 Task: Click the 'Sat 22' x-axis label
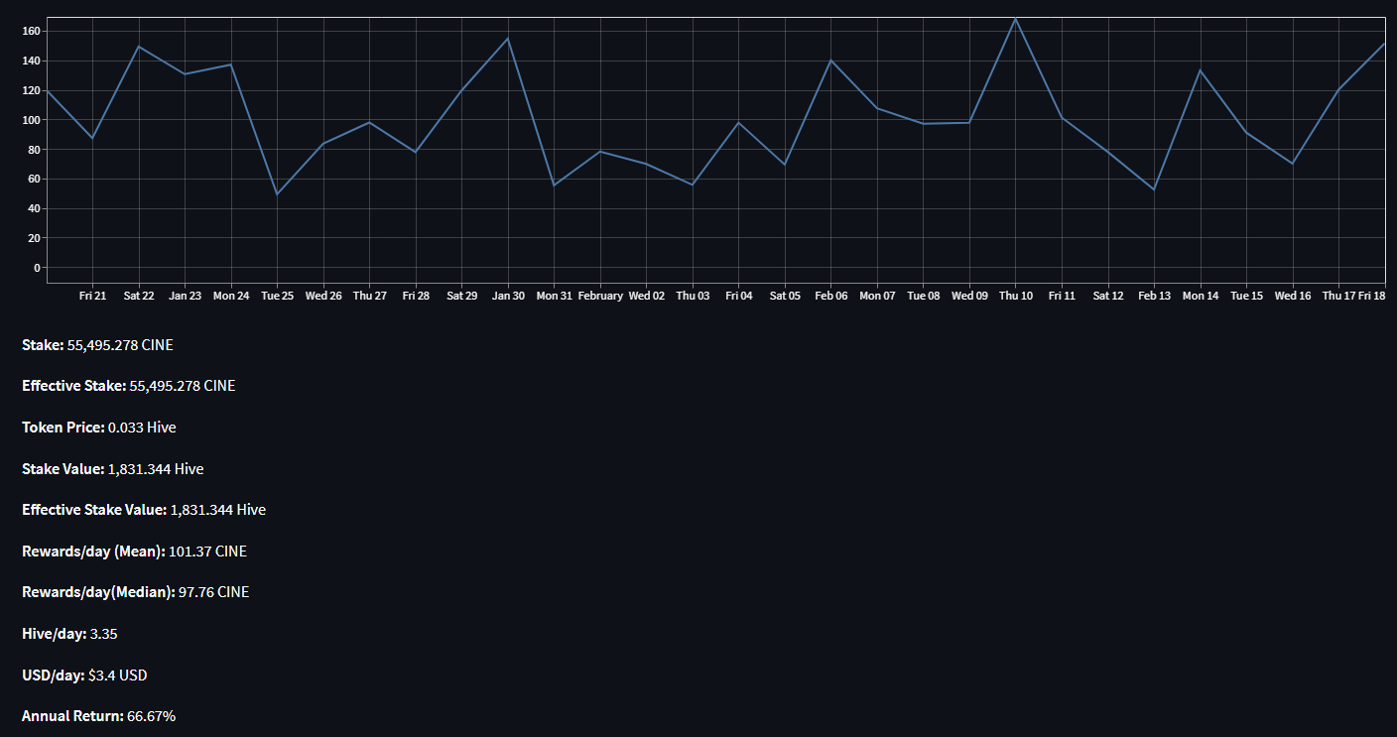coord(139,296)
